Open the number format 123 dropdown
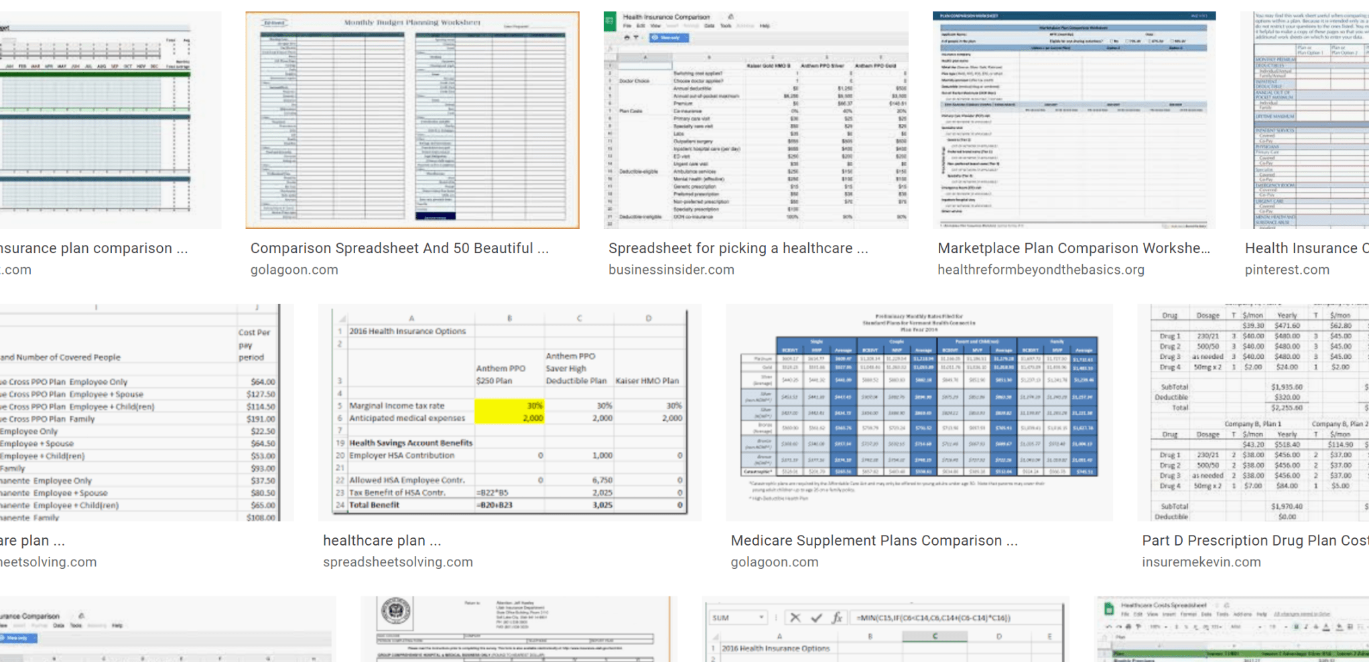 point(1217,627)
